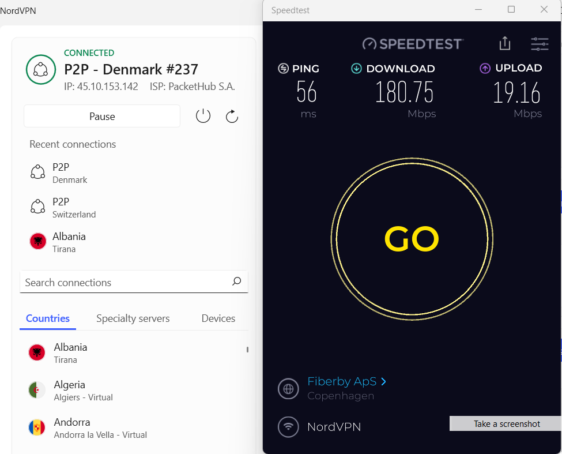This screenshot has width=562, height=454.
Task: Click the globe server icon
Action: coord(288,388)
